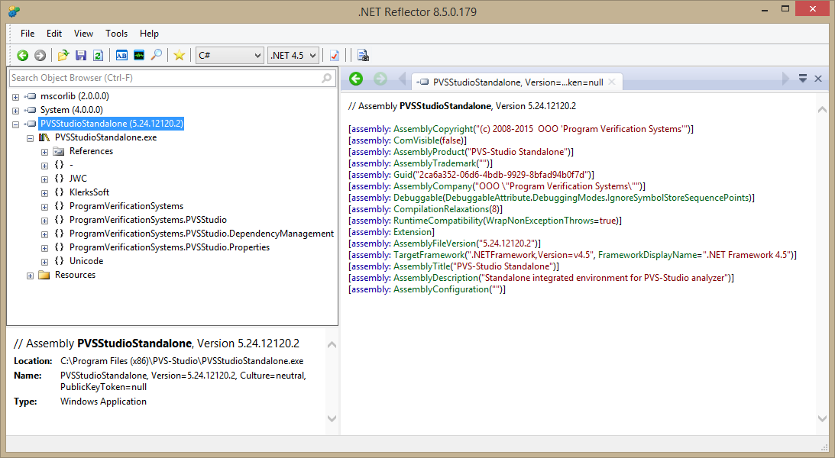
Task: Open the .NET 4.5 framework dropdown
Action: click(x=293, y=55)
